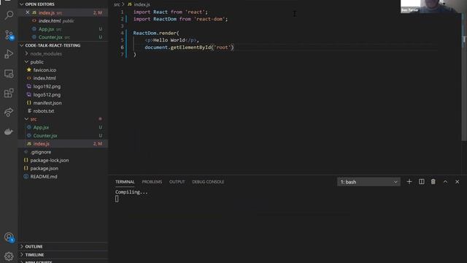Maximize the terminal panel with the up chevron
The height and width of the screenshot is (263, 467).
(445, 182)
